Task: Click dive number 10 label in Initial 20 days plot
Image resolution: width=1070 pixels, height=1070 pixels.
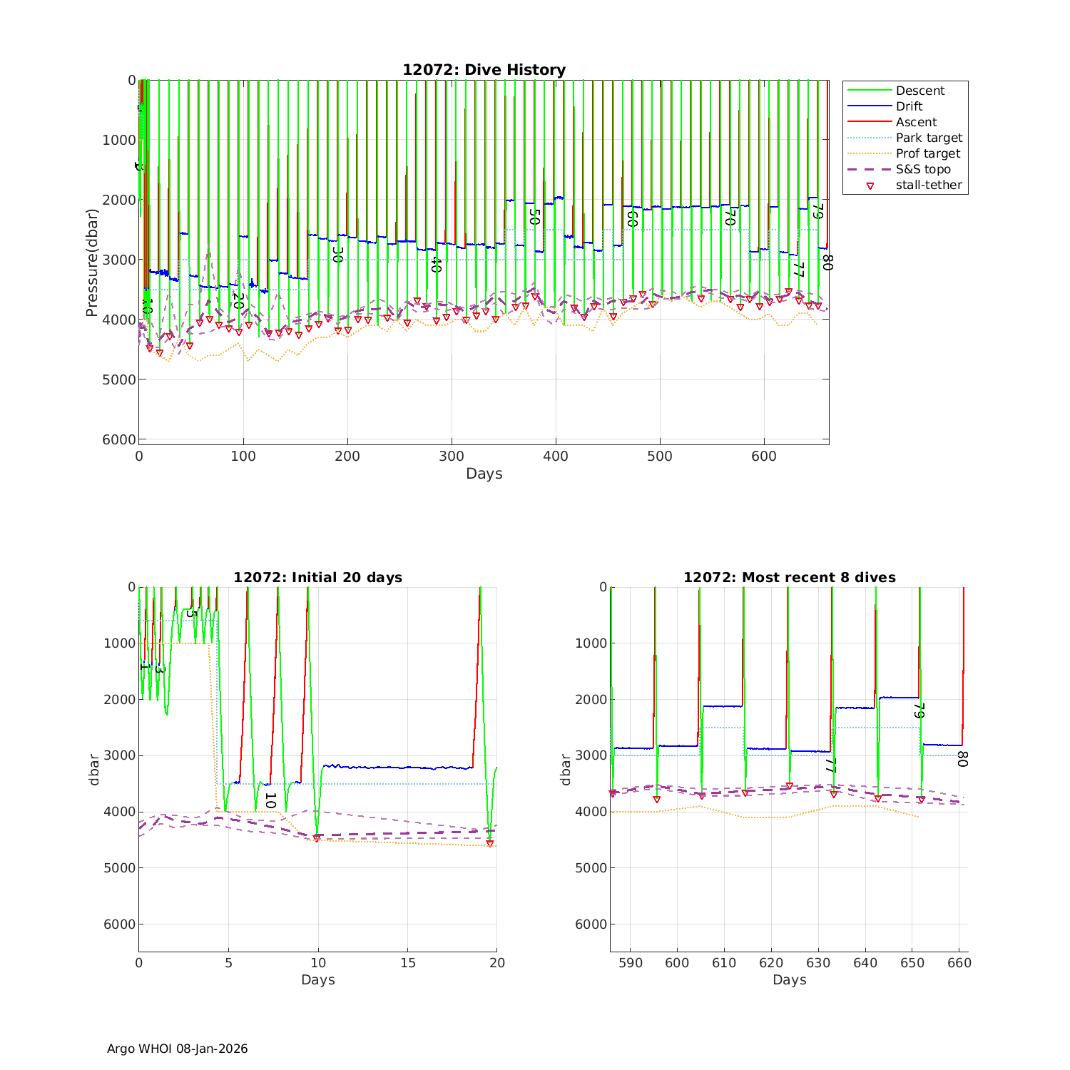Action: [x=270, y=800]
